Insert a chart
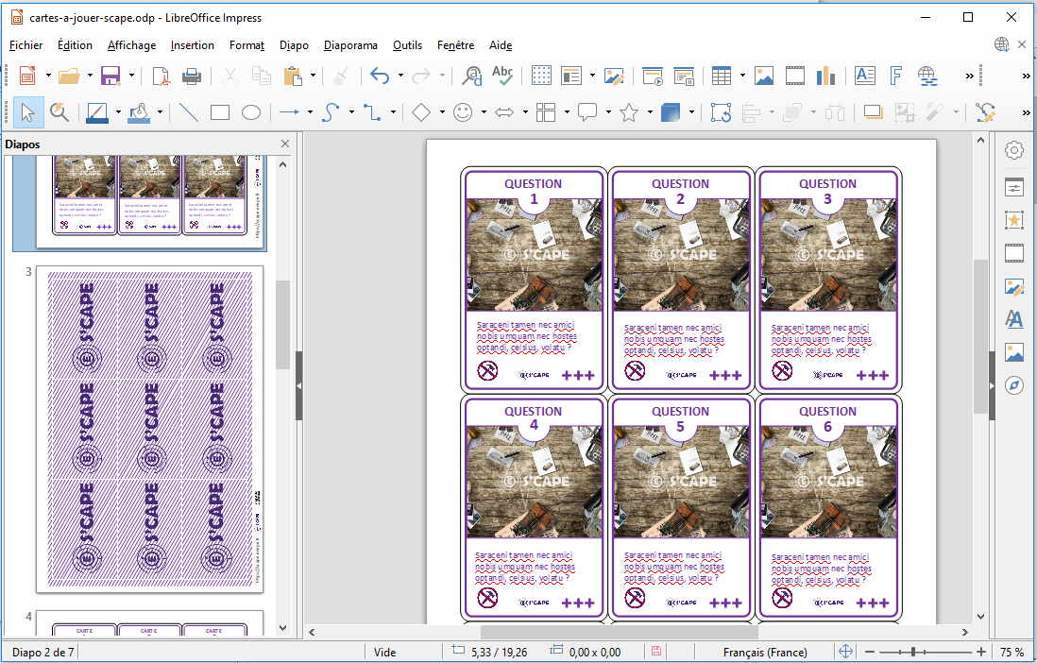Screen dimensions: 1037x663 825,76
